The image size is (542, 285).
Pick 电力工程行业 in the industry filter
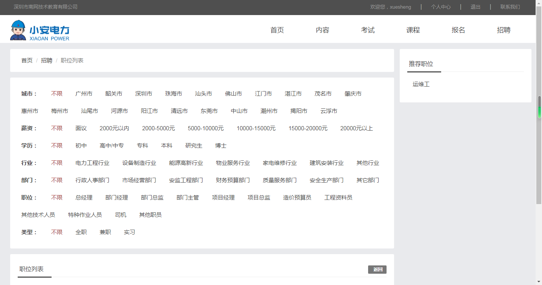pyautogui.click(x=92, y=163)
